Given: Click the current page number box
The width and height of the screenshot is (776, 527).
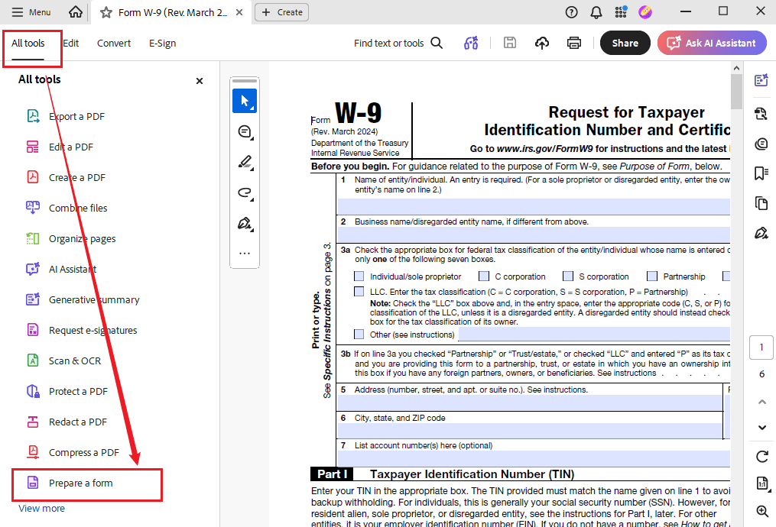Looking at the screenshot, I should pos(761,347).
